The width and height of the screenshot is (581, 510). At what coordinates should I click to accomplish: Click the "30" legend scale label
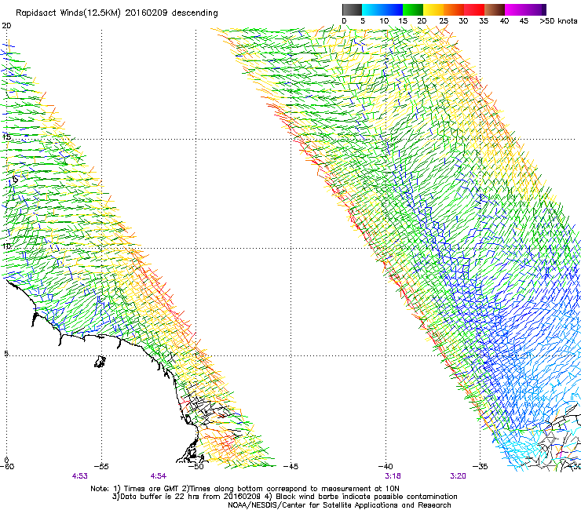[463, 21]
